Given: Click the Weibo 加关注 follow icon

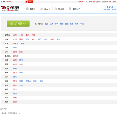Looking at the screenshot, I should pyautogui.click(x=29, y=2).
